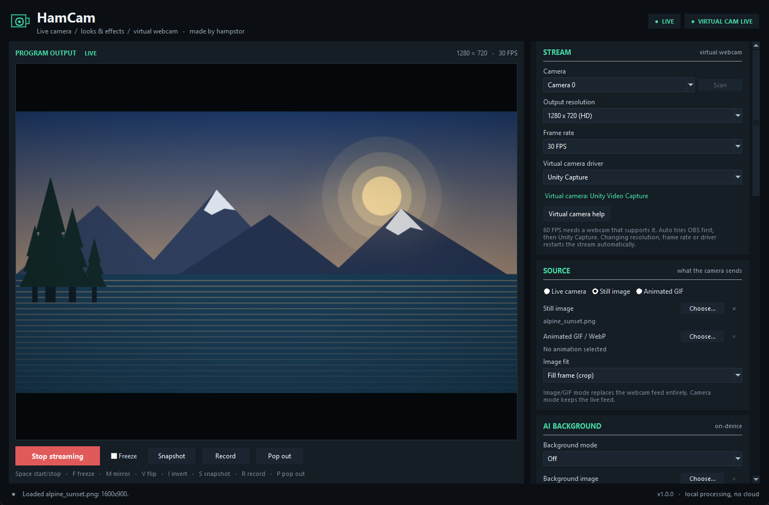Click the "made by hampstor" credit text
The image size is (769, 505).
(217, 31)
